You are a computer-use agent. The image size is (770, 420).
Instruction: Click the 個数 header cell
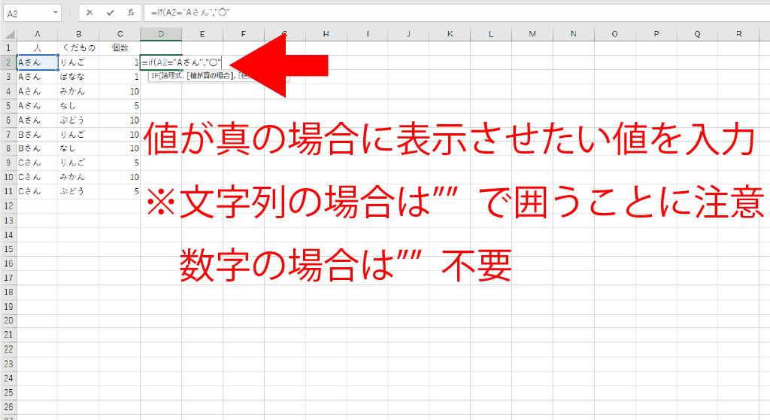[120, 48]
